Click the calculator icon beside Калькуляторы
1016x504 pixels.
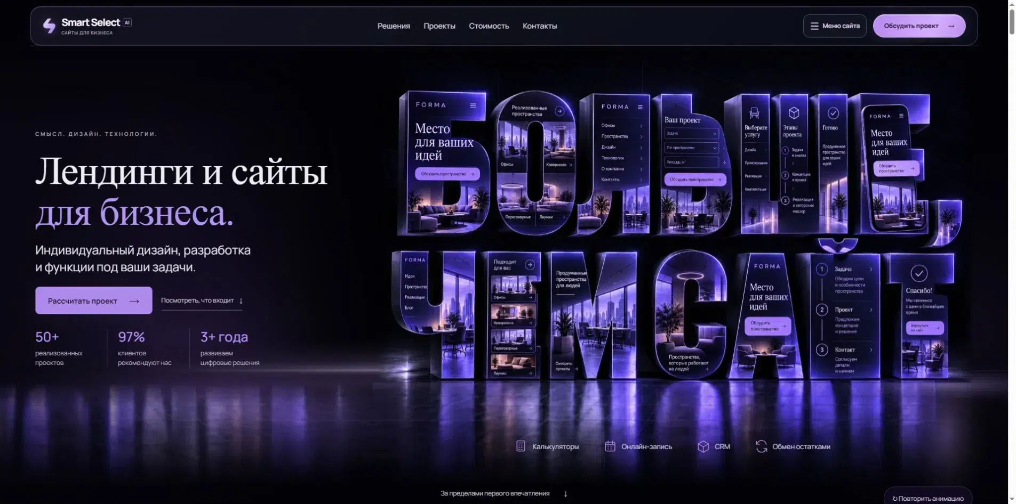[521, 446]
